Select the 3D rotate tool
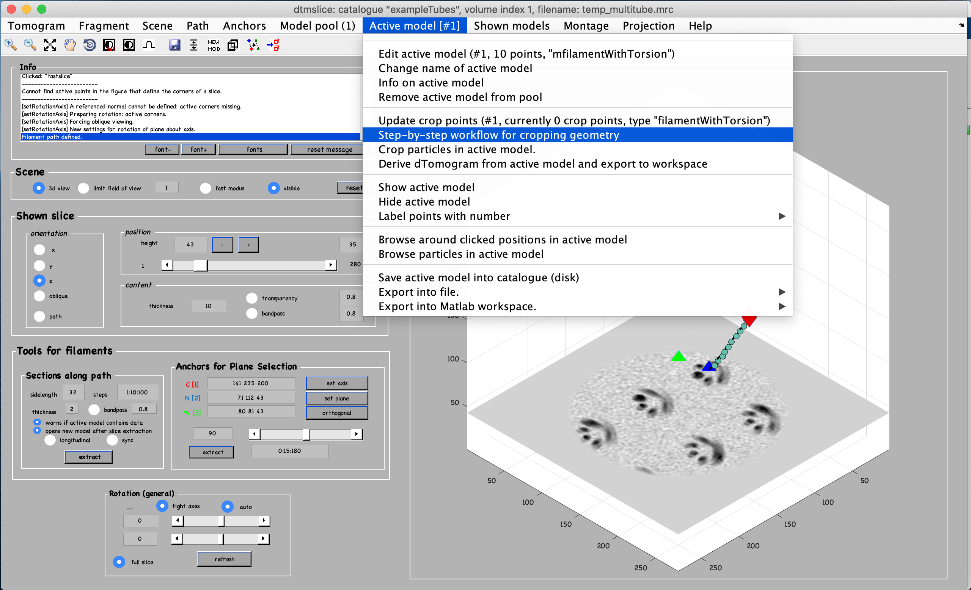Viewport: 971px width, 590px height. 90,45
